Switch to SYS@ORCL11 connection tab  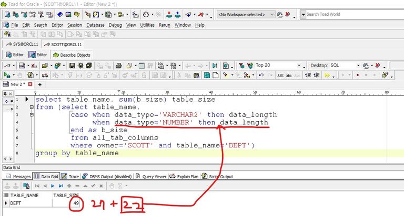point(22,44)
